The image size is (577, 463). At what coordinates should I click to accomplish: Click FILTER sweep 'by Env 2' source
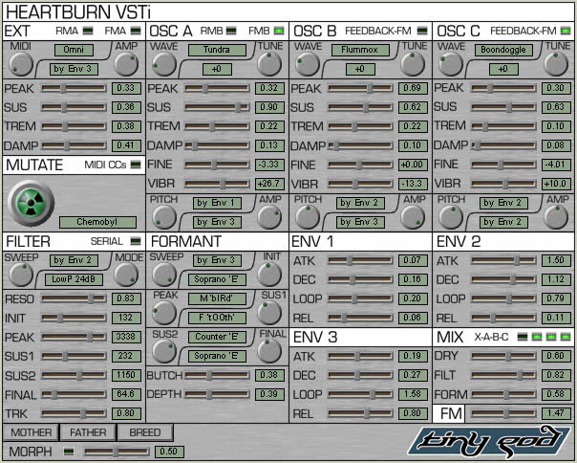[x=74, y=260]
